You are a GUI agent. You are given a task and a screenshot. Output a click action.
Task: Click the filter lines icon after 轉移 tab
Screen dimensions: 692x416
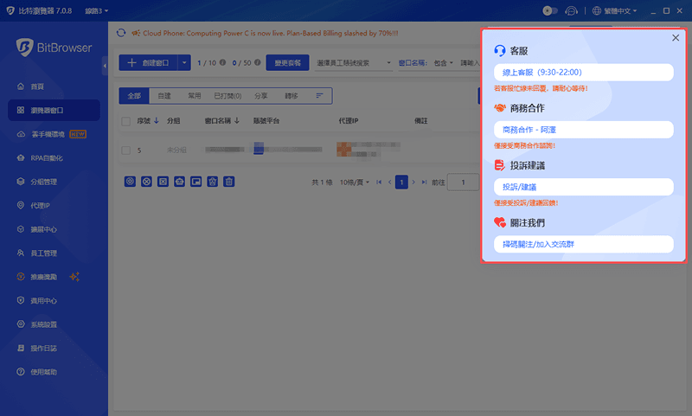pos(319,95)
